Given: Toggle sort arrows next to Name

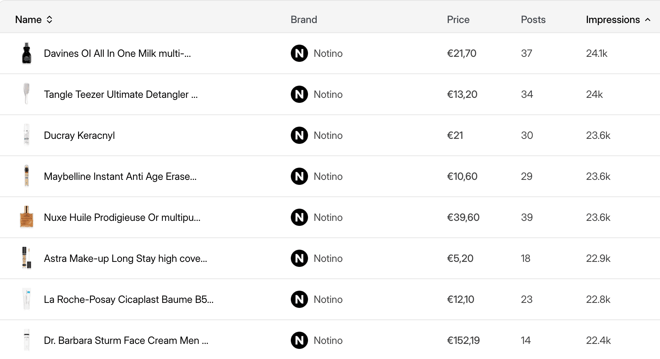Looking at the screenshot, I should (x=50, y=20).
